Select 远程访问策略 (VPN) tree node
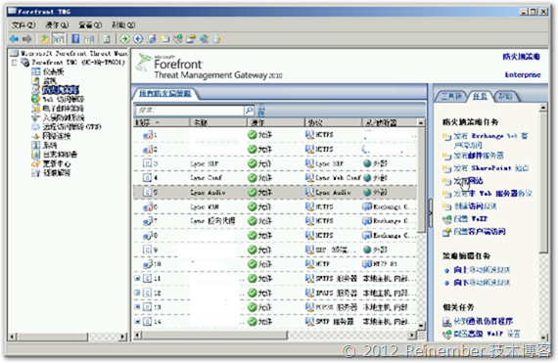The height and width of the screenshot is (363, 558). point(71,126)
